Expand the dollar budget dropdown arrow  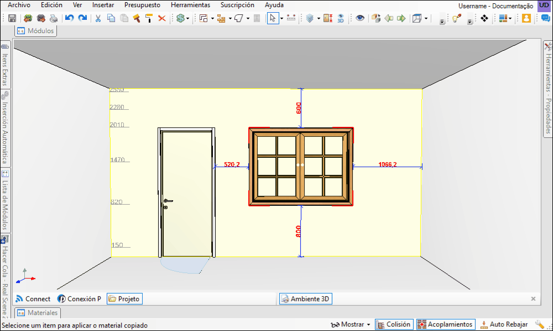[x=187, y=19]
